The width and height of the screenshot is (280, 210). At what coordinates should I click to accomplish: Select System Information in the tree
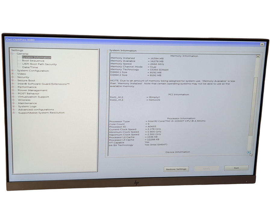pyautogui.click(x=36, y=57)
